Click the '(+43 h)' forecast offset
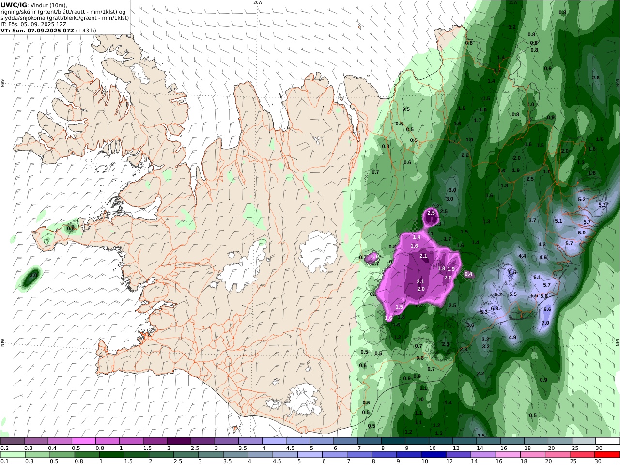 tap(86, 31)
